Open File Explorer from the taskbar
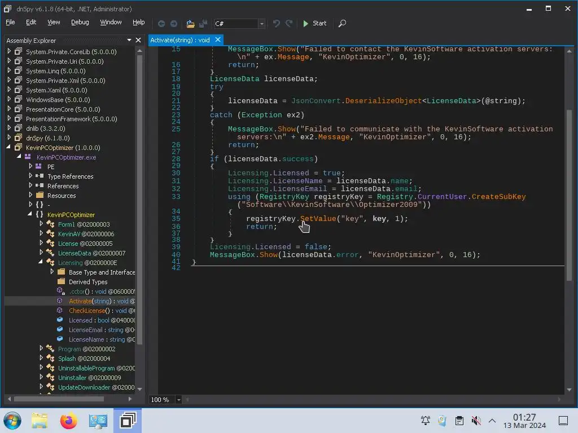Image resolution: width=578 pixels, height=433 pixels. click(x=40, y=421)
